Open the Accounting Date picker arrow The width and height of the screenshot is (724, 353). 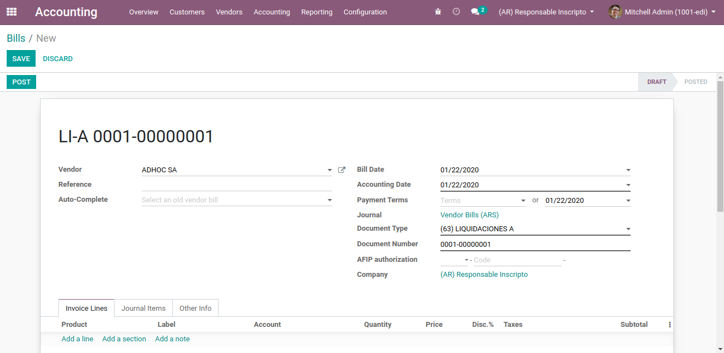(628, 185)
